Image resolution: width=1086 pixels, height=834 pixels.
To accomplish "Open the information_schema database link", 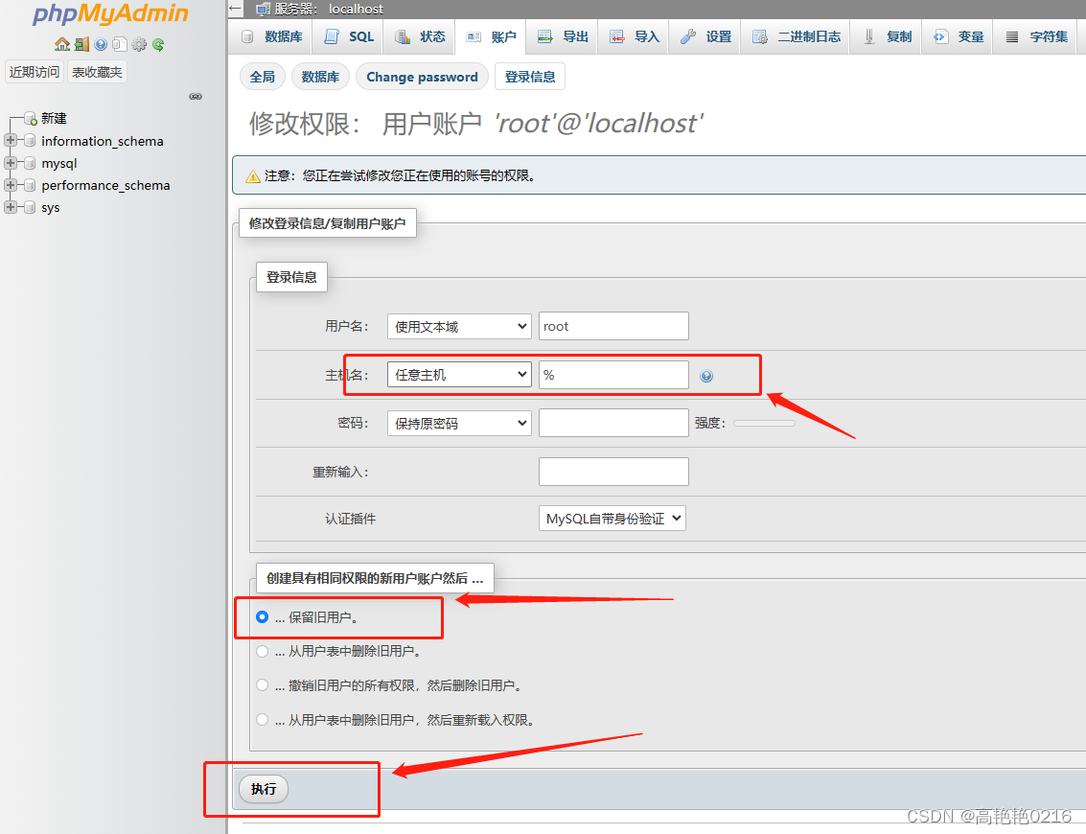I will [x=103, y=141].
